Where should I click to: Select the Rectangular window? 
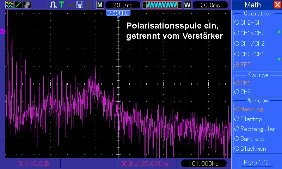tap(255, 129)
